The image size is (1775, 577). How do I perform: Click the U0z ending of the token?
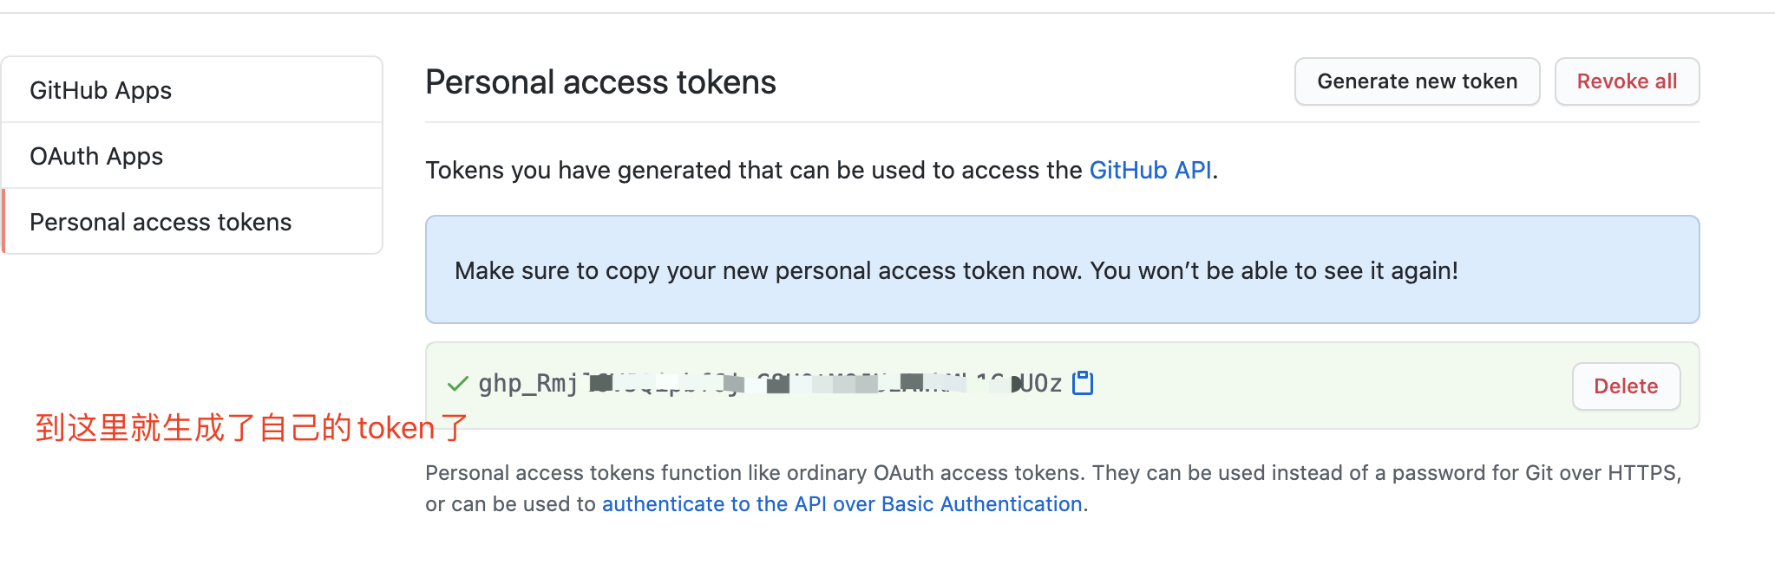point(1041,383)
